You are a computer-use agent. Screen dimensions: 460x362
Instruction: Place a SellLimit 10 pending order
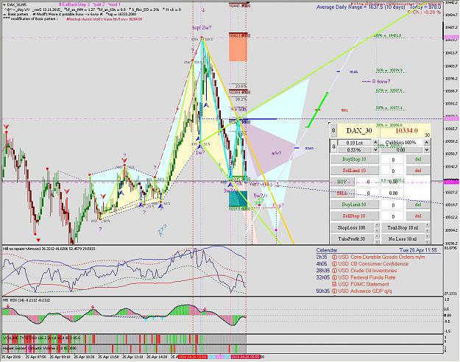coord(354,171)
